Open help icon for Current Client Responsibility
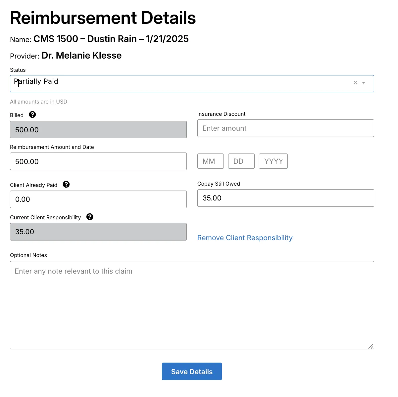Screen dimensions: 398x397 [90, 217]
